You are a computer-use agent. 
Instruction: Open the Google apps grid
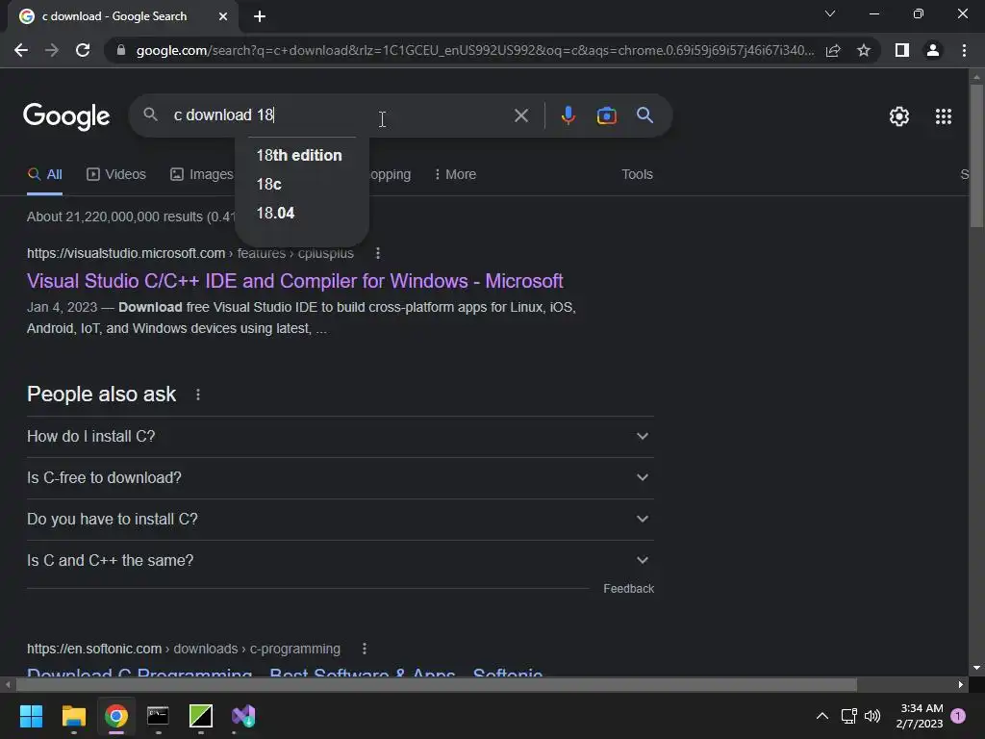coord(943,116)
